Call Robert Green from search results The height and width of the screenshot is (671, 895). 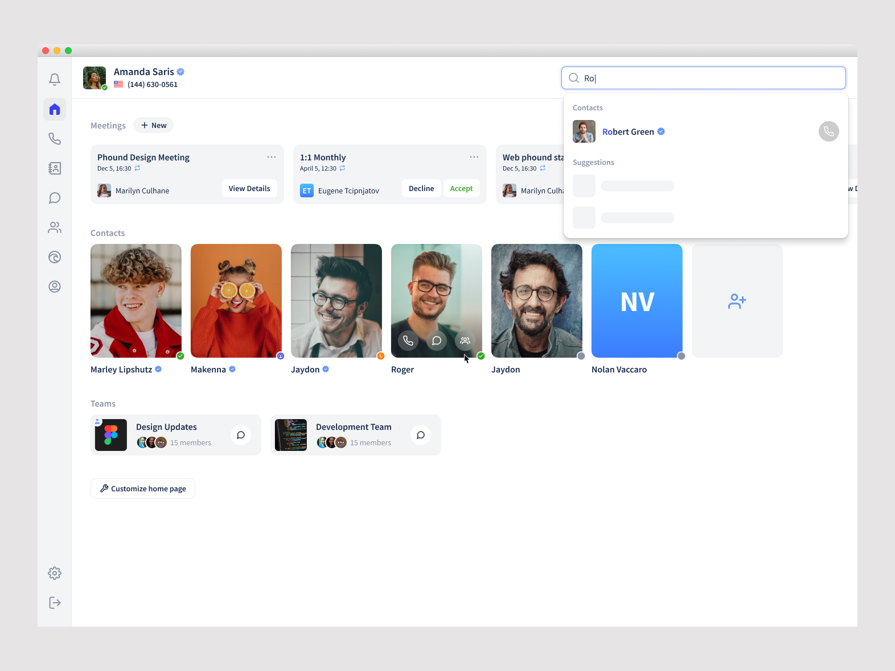(829, 131)
